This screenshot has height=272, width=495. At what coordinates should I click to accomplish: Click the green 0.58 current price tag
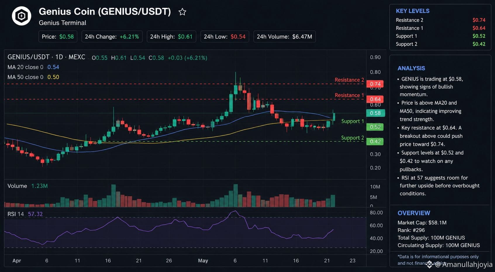375,113
